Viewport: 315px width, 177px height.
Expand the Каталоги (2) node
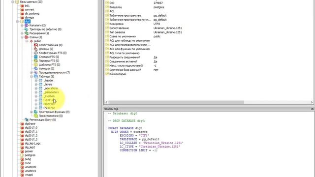coord(22,26)
